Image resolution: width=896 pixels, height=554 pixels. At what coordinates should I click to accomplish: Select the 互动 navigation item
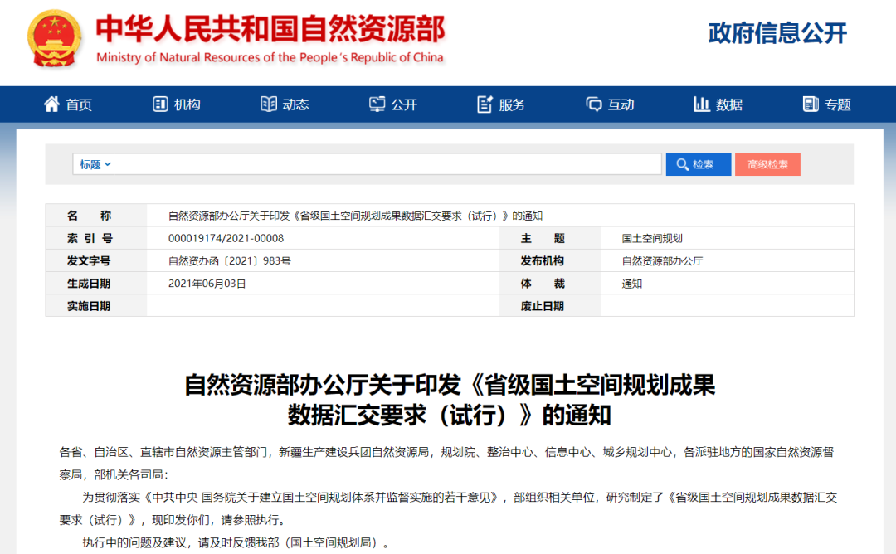(621, 104)
